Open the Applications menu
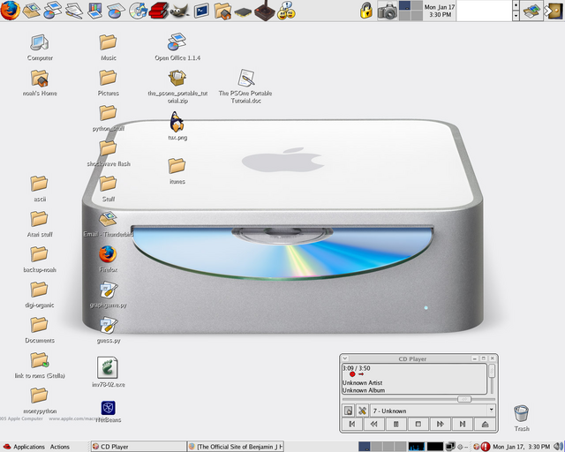 pyautogui.click(x=25, y=447)
